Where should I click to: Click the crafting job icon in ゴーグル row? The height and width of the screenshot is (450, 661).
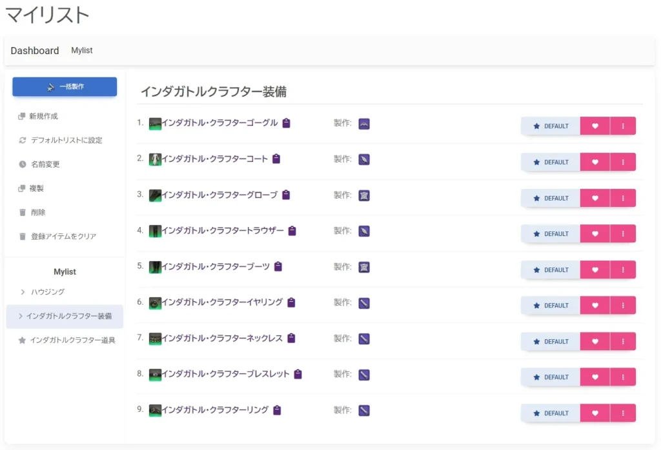click(x=364, y=124)
